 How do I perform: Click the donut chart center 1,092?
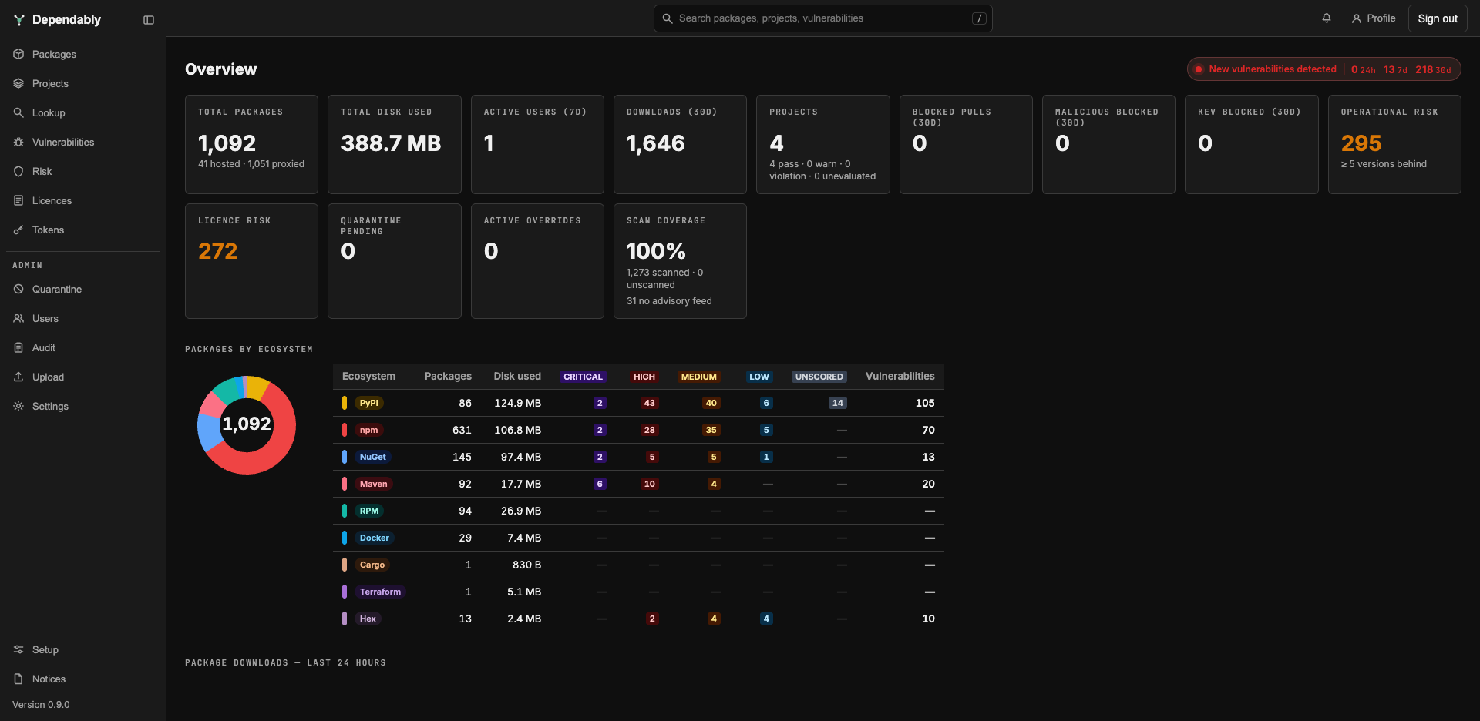pyautogui.click(x=247, y=424)
